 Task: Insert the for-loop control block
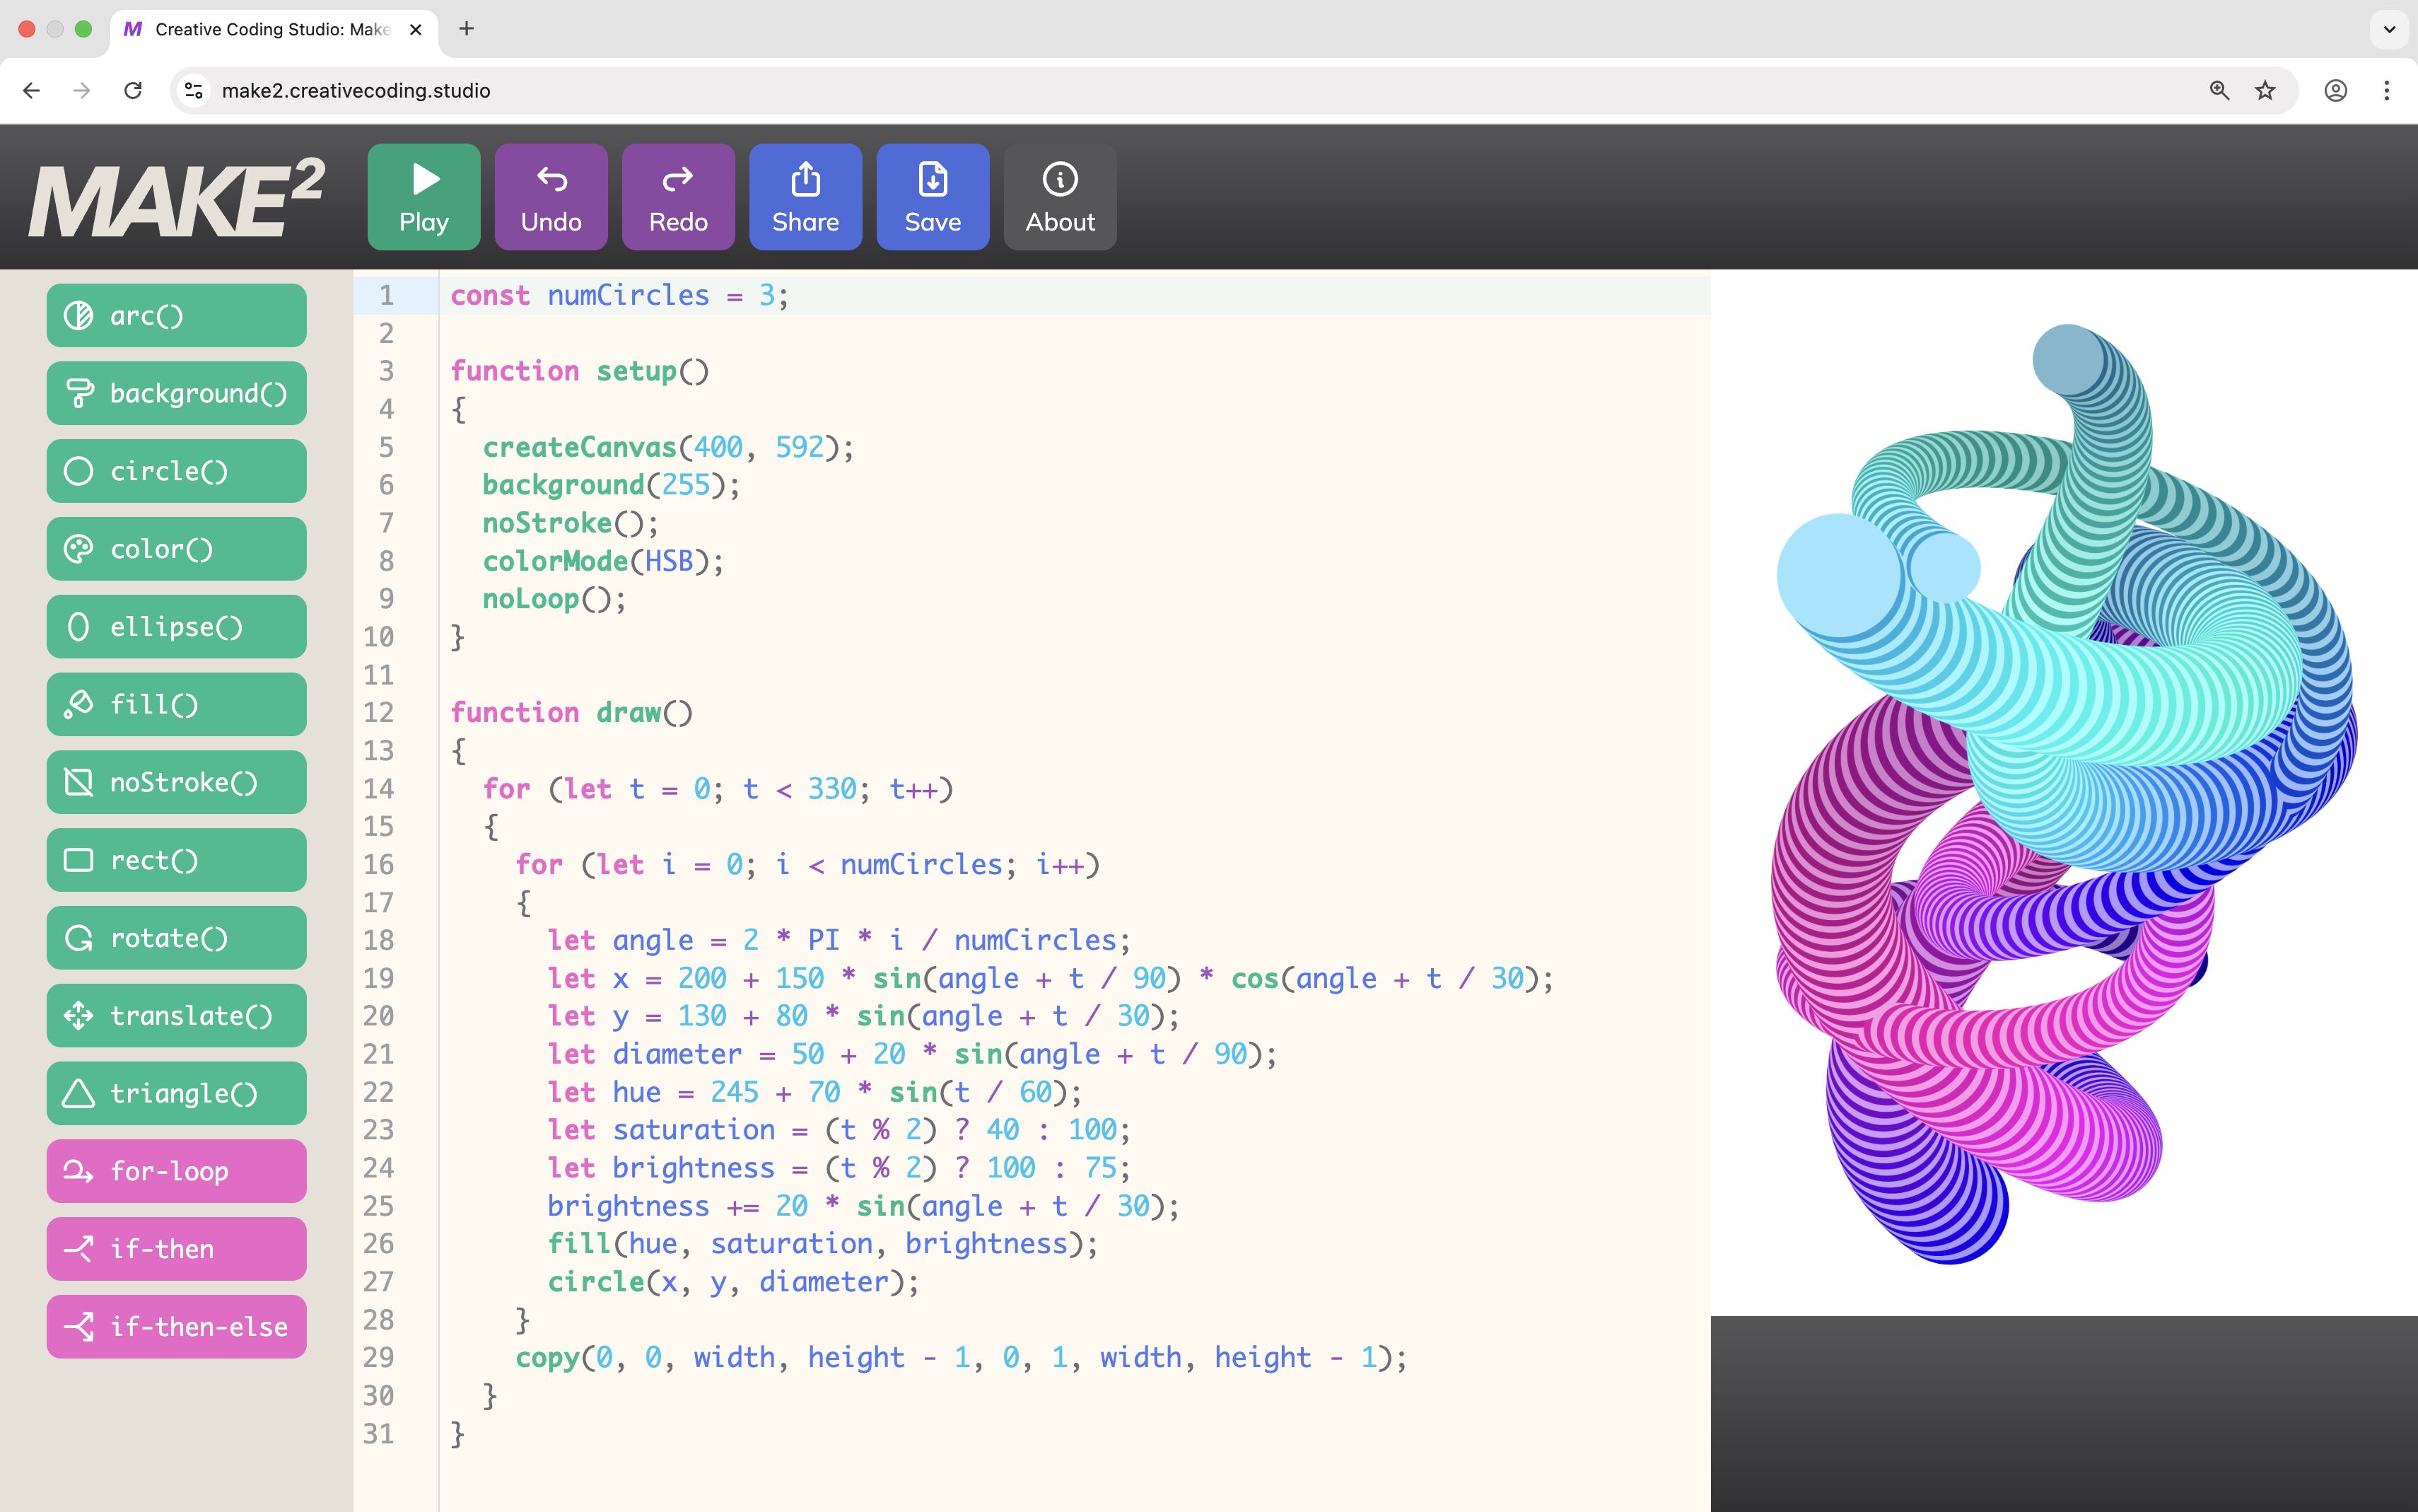(x=176, y=1171)
